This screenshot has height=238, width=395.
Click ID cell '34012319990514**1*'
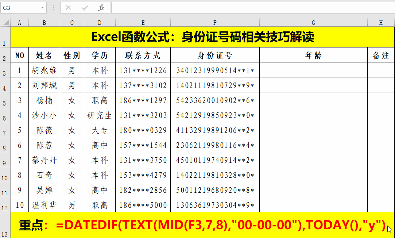(x=215, y=70)
